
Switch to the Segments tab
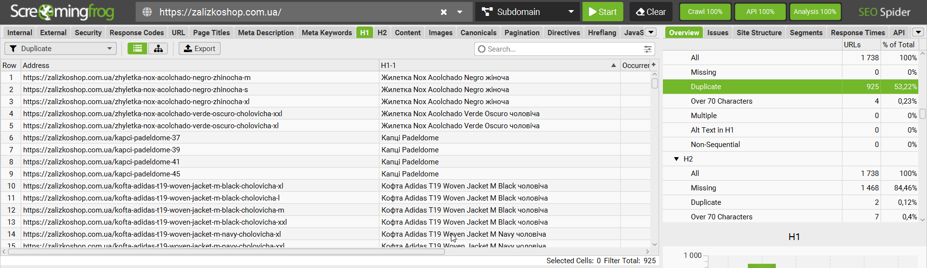[x=806, y=32]
